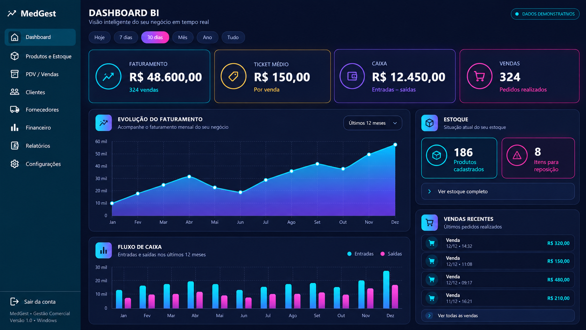Click the Dados Demonstrativos badge
The width and height of the screenshot is (586, 330).
point(545,14)
